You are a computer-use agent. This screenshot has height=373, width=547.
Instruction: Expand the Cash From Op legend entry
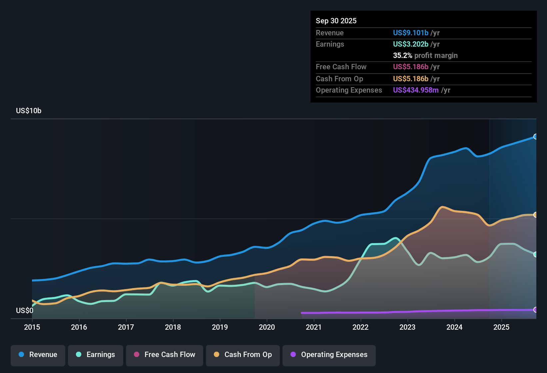tap(243, 355)
